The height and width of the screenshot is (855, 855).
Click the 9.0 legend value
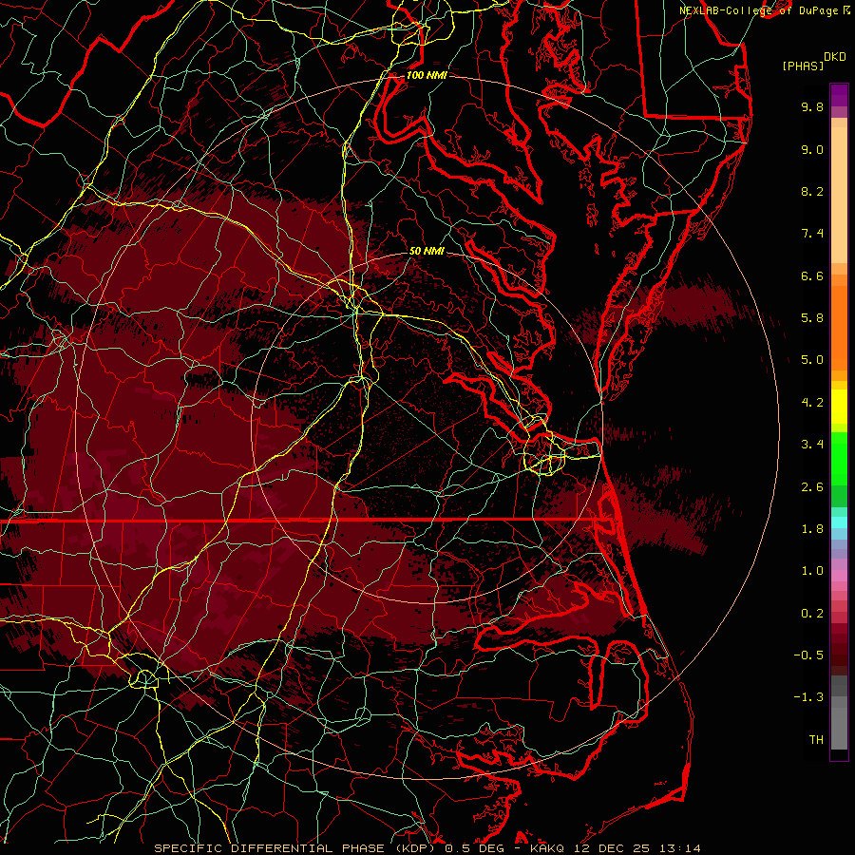[812, 149]
